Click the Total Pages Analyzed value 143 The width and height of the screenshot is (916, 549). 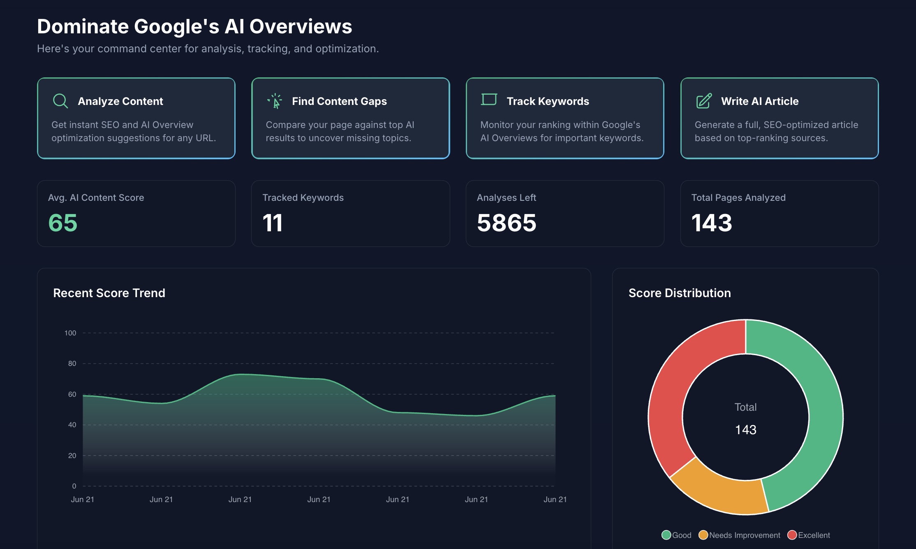(x=712, y=223)
